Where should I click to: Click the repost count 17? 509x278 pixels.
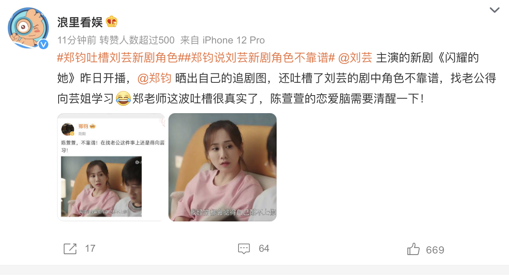pos(90,248)
